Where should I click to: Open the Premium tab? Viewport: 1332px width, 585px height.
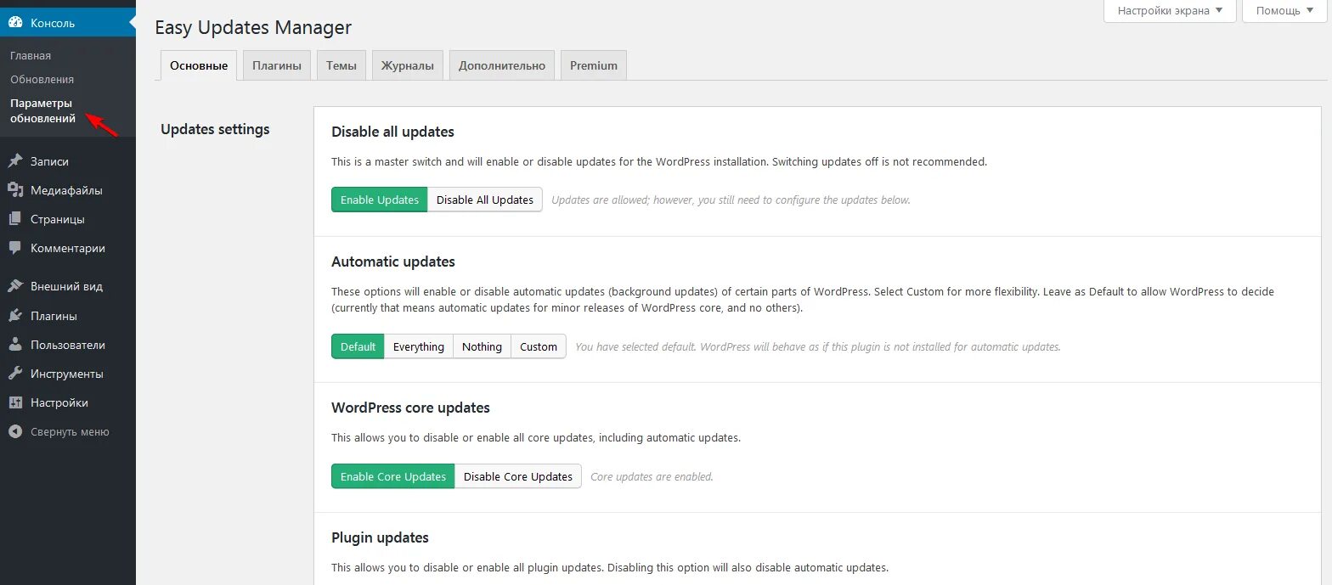tap(594, 65)
